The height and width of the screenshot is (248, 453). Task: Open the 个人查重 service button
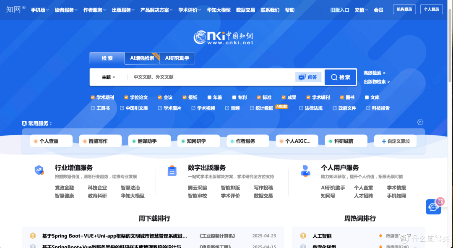click(51, 141)
